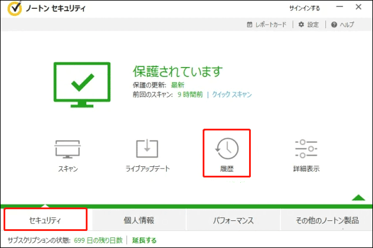
Task: Click 保護されています status heading
Action: [x=178, y=71]
